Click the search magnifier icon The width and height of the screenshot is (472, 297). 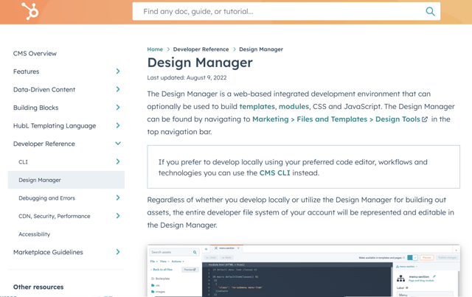(430, 12)
